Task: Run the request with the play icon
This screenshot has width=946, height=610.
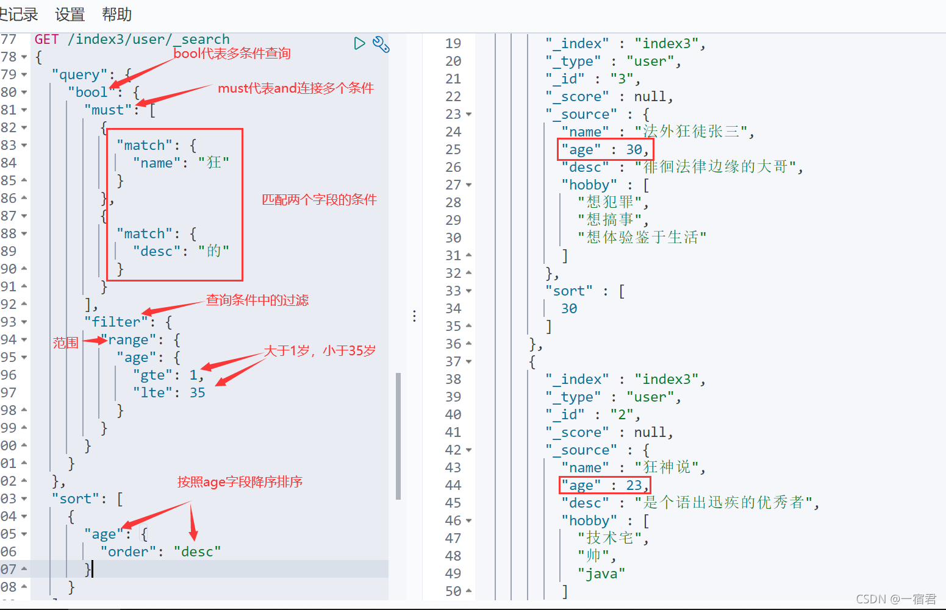Action: [359, 43]
